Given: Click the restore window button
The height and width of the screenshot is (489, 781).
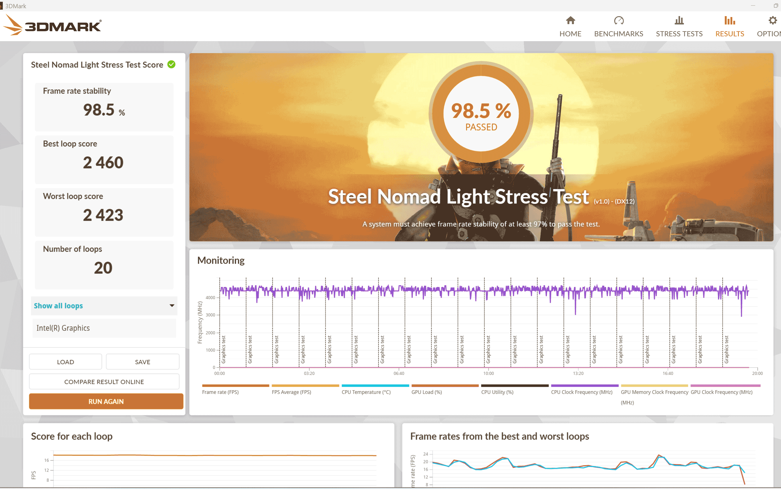Looking at the screenshot, I should pos(776,6).
